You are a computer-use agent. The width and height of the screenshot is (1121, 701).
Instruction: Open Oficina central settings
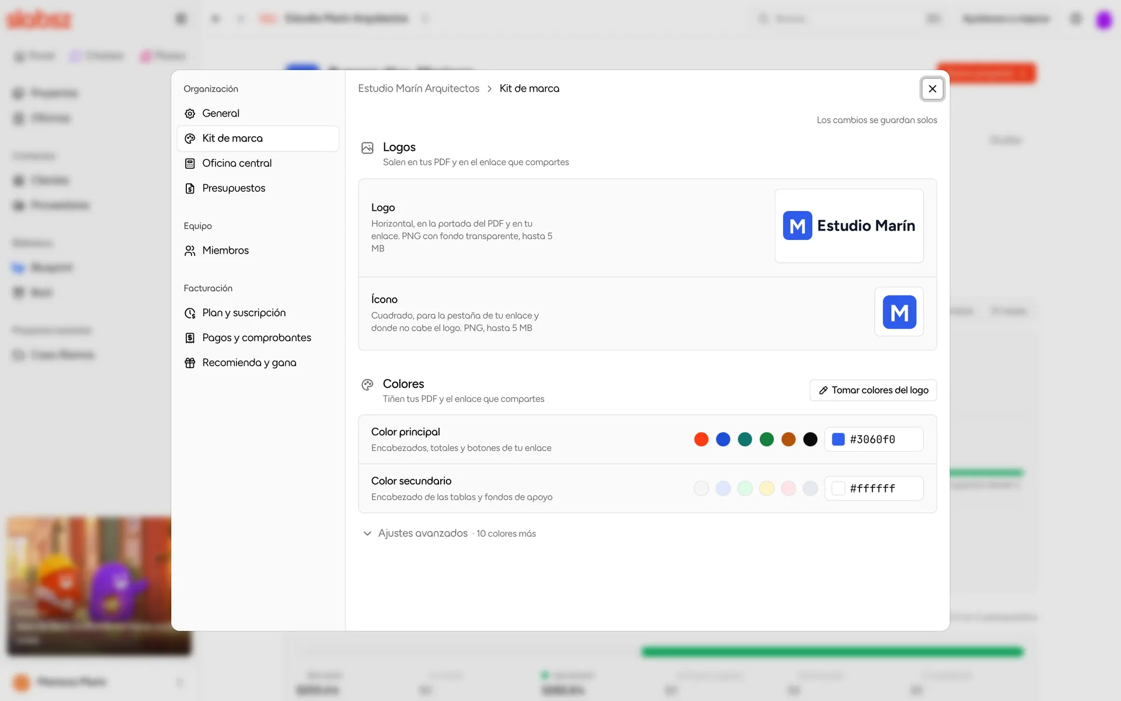tap(257, 164)
